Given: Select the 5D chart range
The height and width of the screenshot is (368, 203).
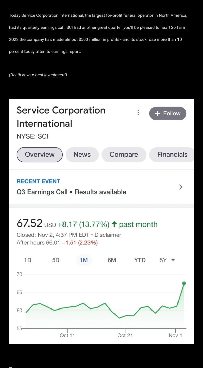Looking at the screenshot, I should (x=56, y=260).
